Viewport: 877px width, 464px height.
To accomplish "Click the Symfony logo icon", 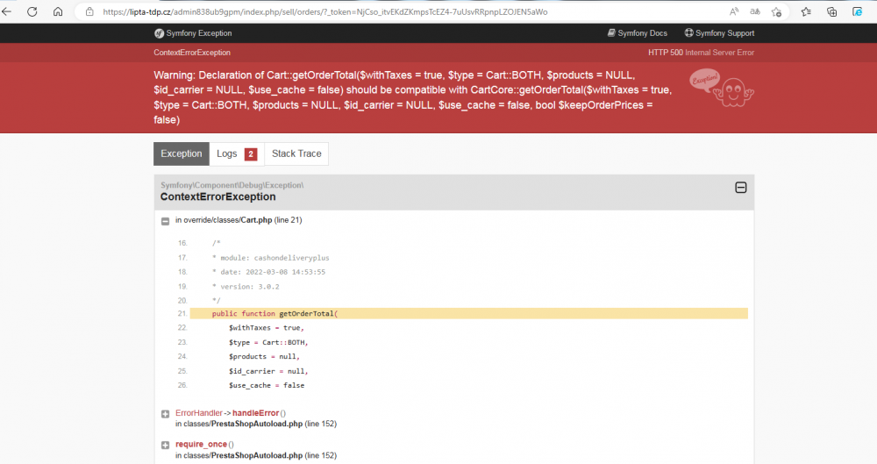I will [x=159, y=33].
